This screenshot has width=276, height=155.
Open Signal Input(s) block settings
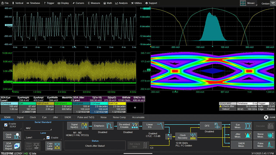pyautogui.click(x=78, y=126)
